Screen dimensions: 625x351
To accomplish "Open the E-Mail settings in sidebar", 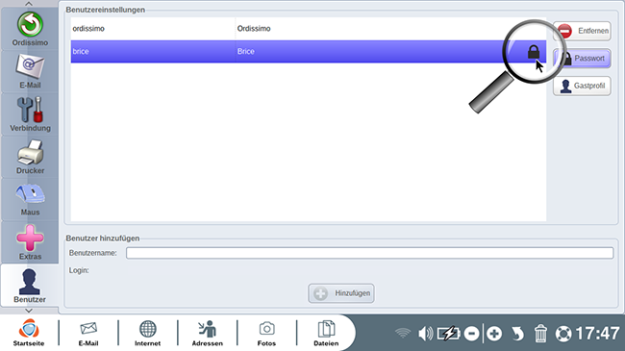I will tap(30, 71).
